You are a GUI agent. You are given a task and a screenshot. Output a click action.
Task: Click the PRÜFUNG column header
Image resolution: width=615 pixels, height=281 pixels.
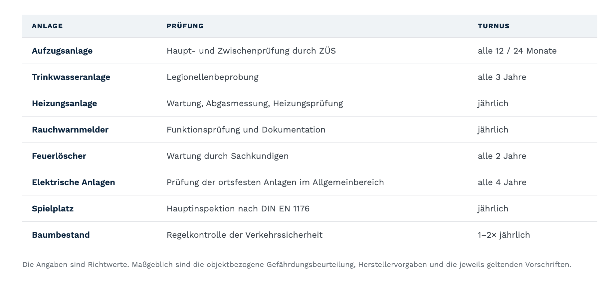(185, 26)
